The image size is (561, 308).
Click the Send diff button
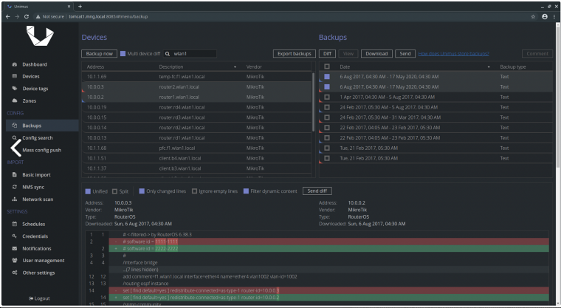pos(317,191)
